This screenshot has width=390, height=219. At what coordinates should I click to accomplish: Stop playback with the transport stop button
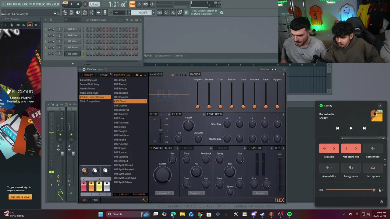point(78,4)
